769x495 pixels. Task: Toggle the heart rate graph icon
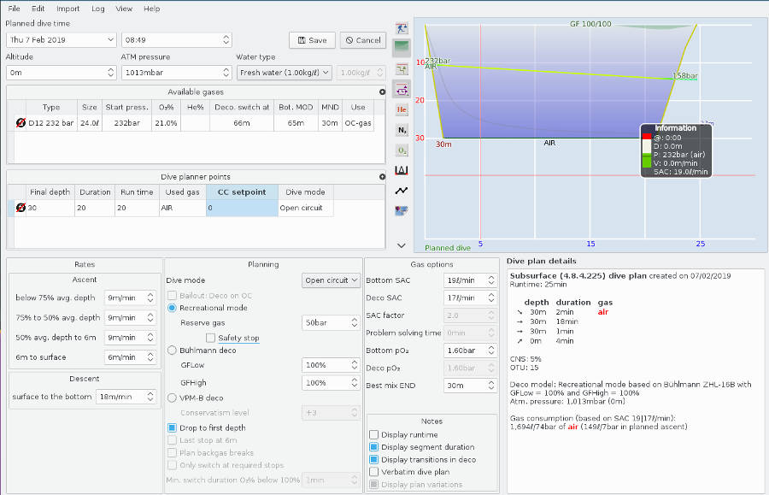click(x=402, y=191)
